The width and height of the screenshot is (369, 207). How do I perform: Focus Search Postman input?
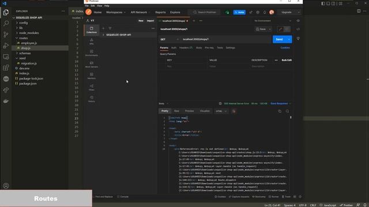pos(205,12)
